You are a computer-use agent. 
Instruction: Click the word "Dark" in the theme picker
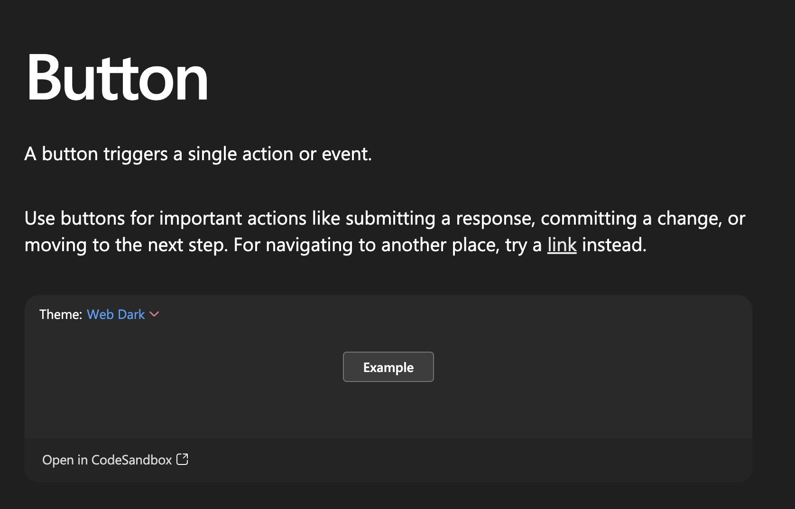click(131, 314)
